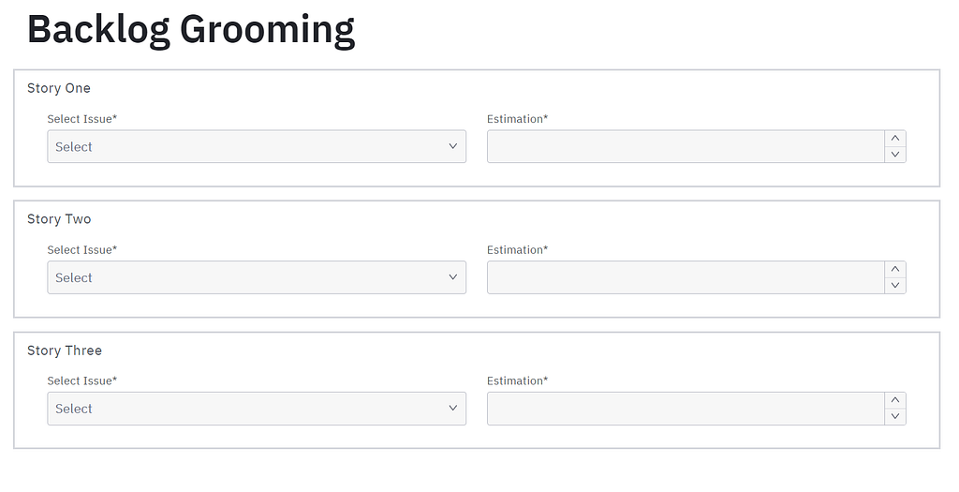Screen dimensions: 959x492
Task: Click the Estimation label in Story Two
Action: (x=517, y=249)
